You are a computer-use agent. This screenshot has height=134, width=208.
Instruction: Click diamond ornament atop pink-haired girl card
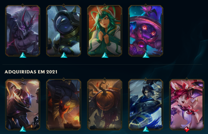pyautogui.click(x=187, y=79)
